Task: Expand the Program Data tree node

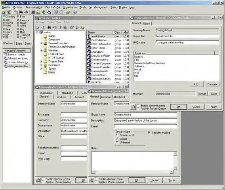Action: tap(41, 61)
